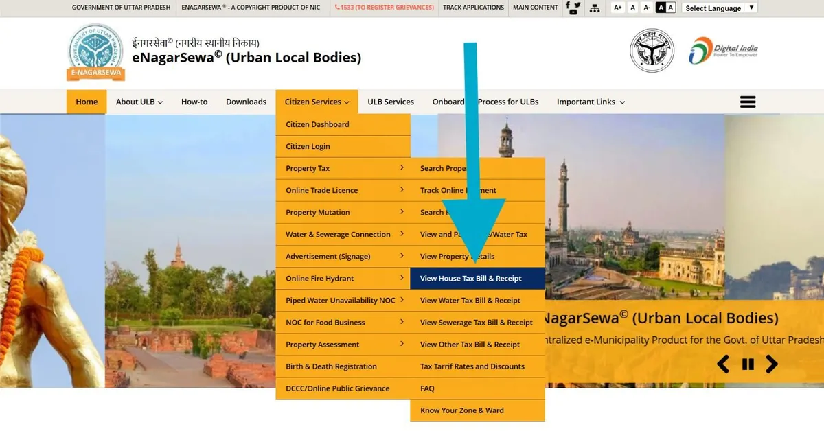Image resolution: width=824 pixels, height=431 pixels.
Task: Increase font size with A+ button
Action: 617,8
